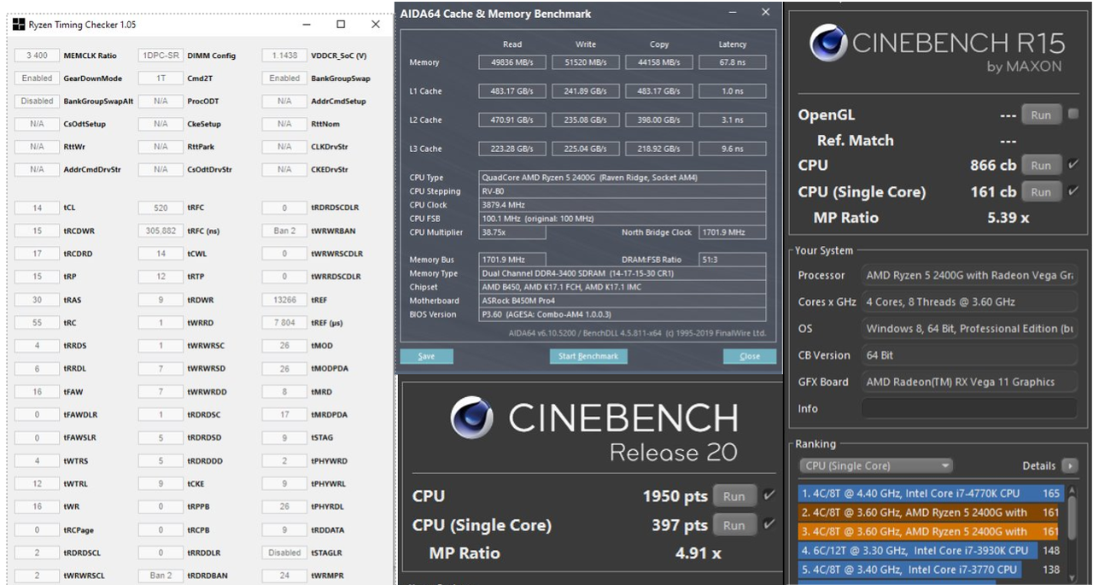Click the Processor field AMD Ryzen 5 2400G
The width and height of the screenshot is (1093, 585).
point(969,275)
